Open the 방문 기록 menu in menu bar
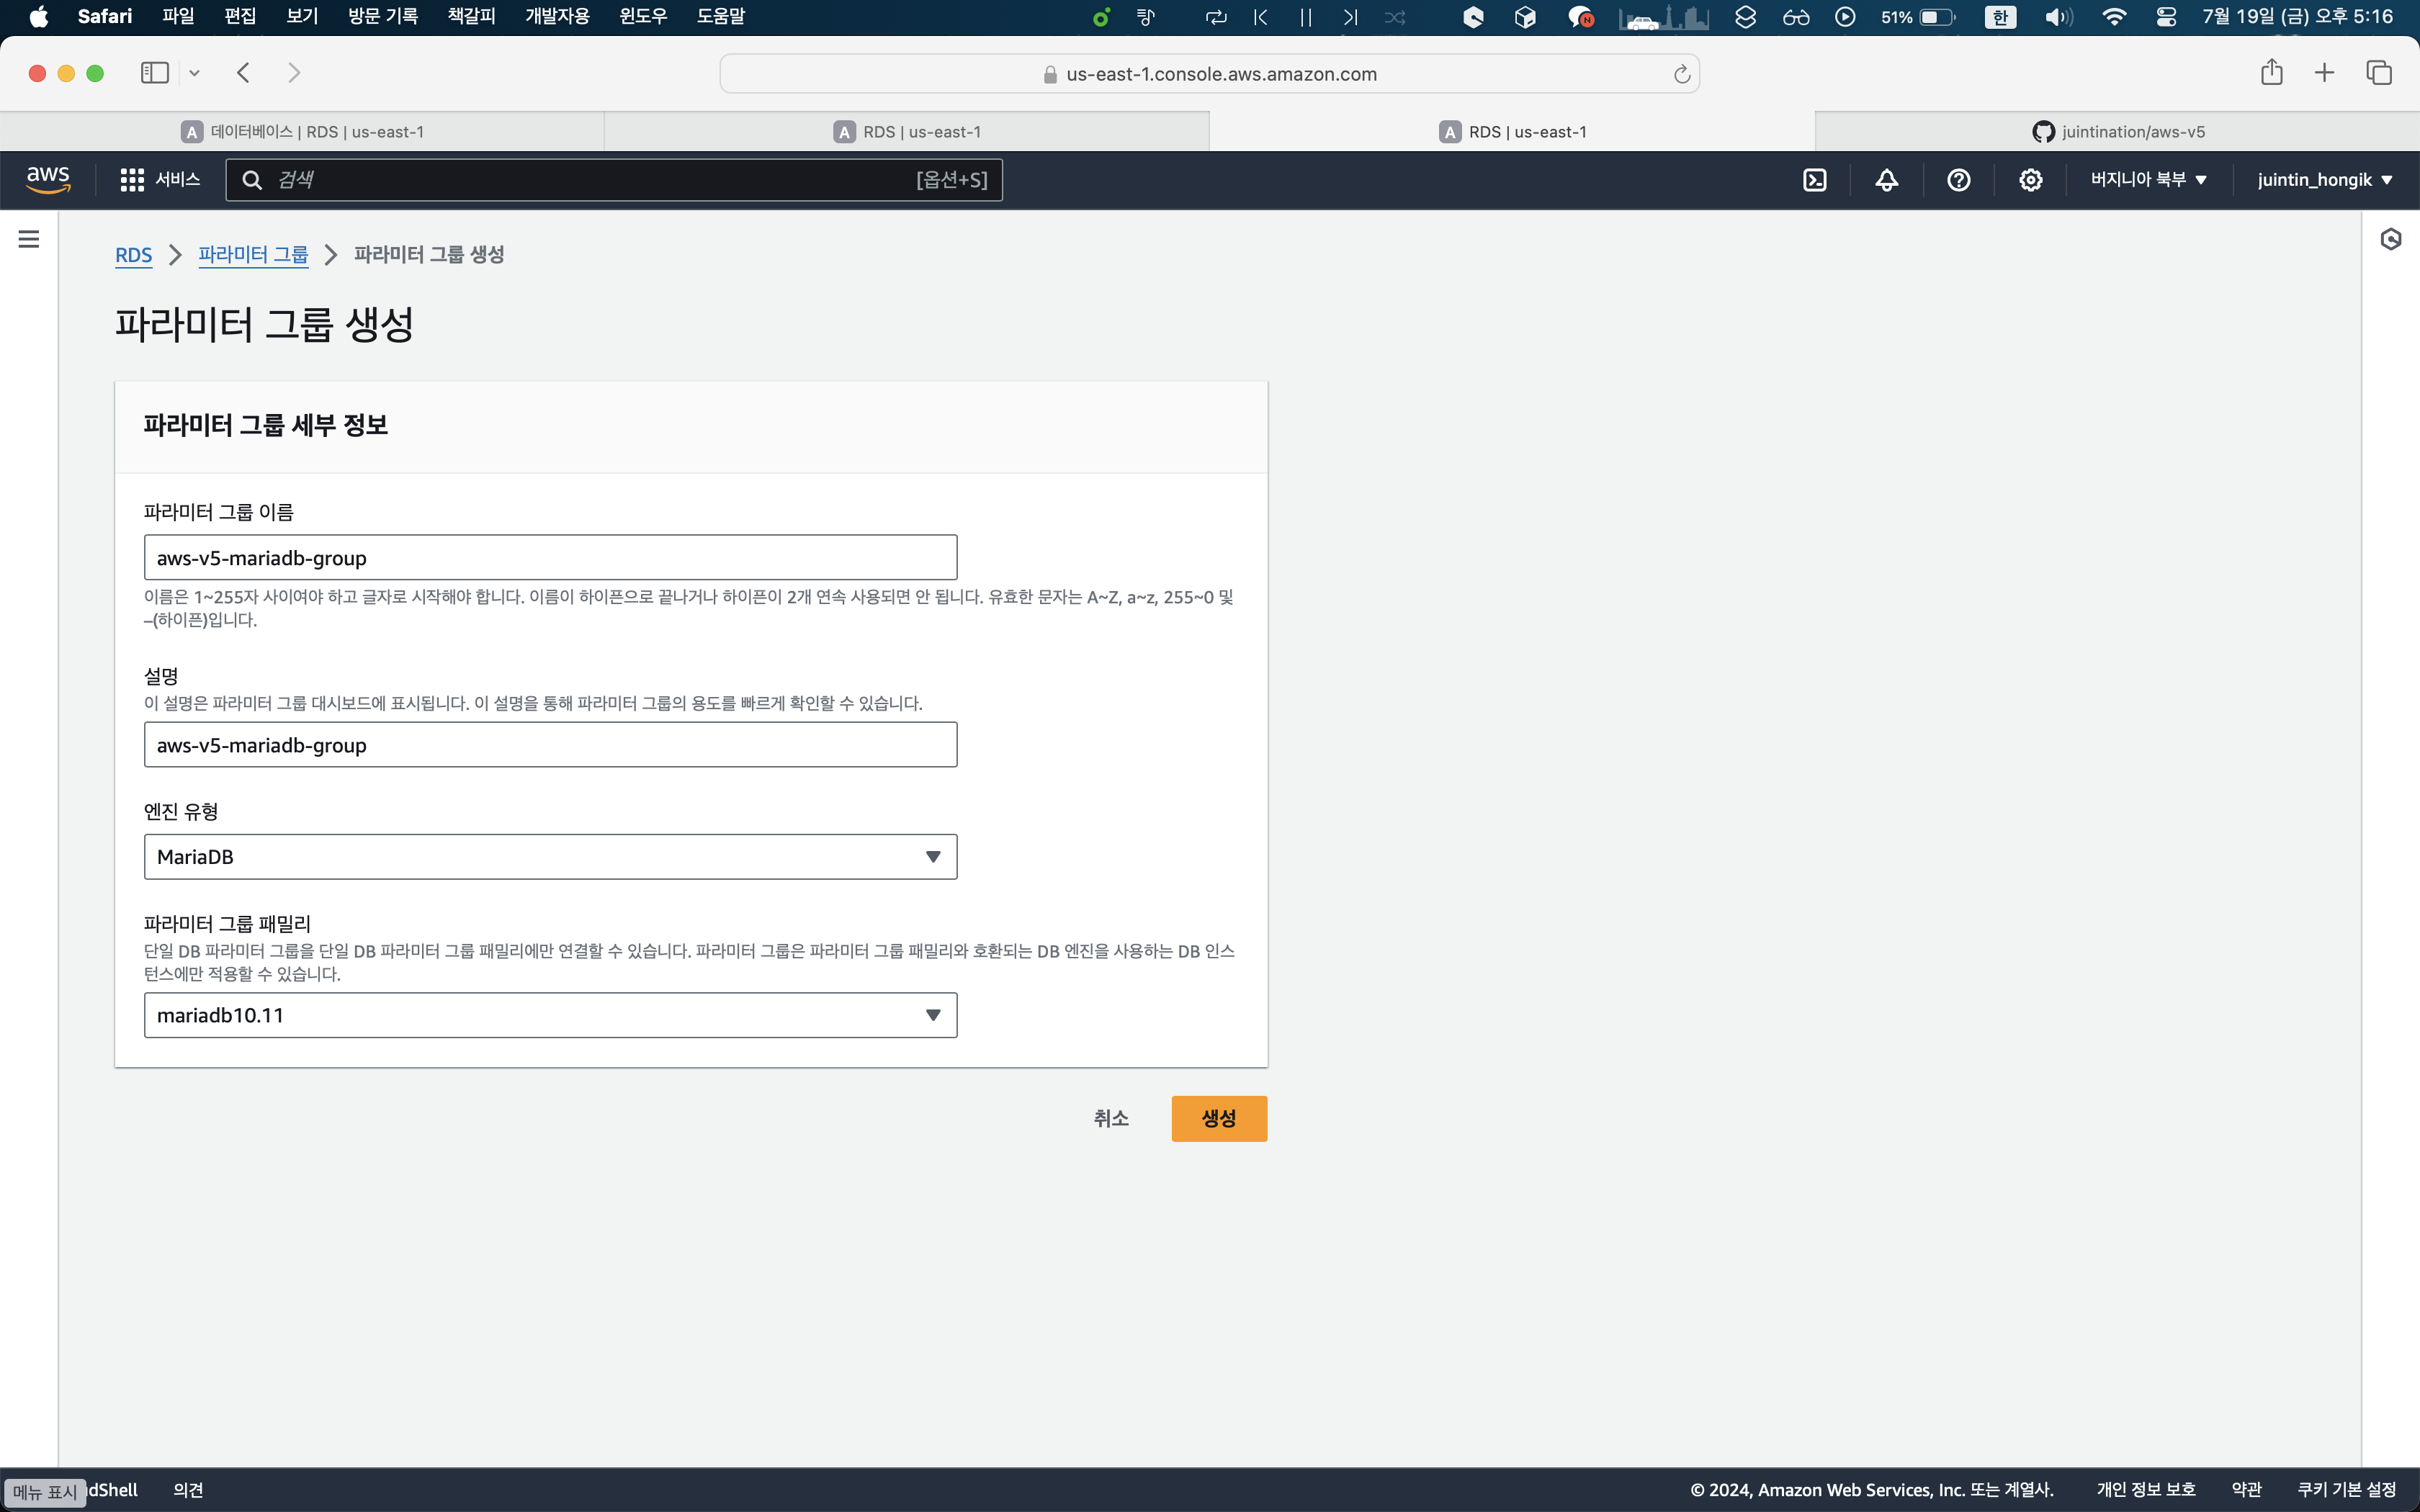 point(382,17)
